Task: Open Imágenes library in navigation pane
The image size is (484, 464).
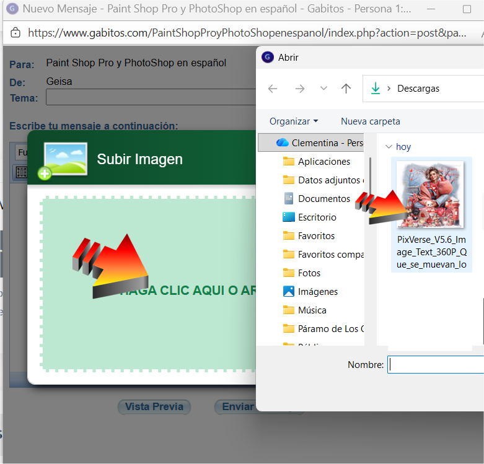Action: click(x=317, y=292)
